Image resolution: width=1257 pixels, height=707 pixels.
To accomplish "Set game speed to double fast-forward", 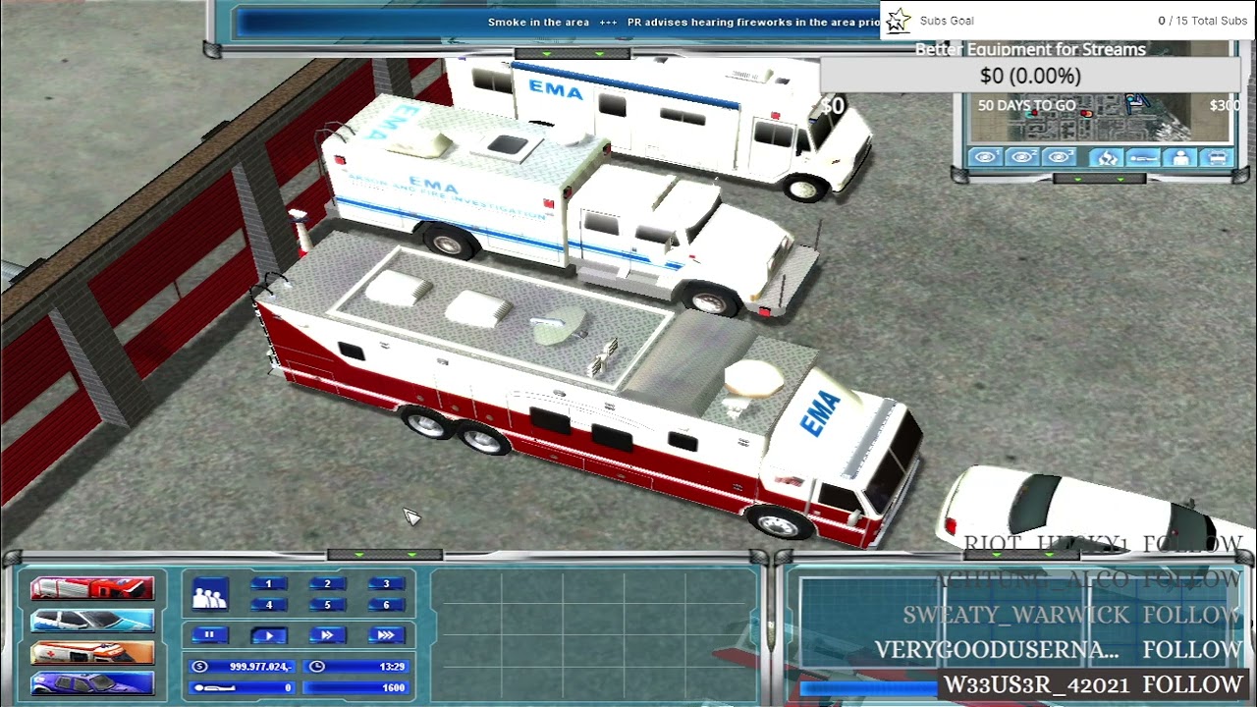I will 327,635.
